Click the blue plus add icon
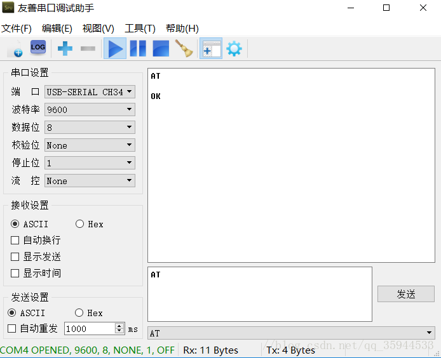Image resolution: width=441 pixels, height=358 pixels. pos(65,49)
